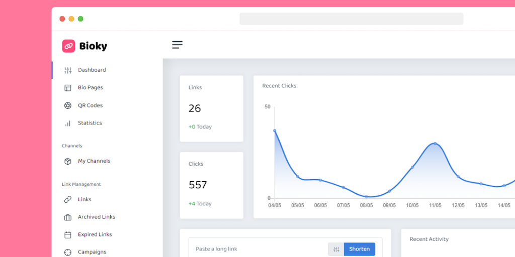This screenshot has height=257, width=515.
Task: Click the Bio Pages layout icon
Action: tap(68, 88)
